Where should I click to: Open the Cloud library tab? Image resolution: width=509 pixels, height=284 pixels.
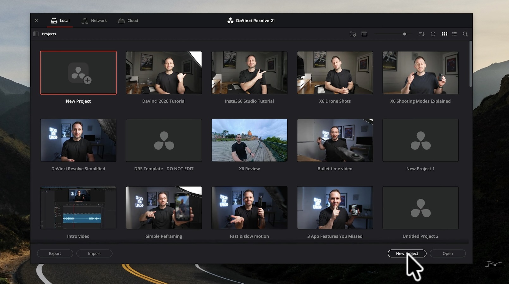128,21
